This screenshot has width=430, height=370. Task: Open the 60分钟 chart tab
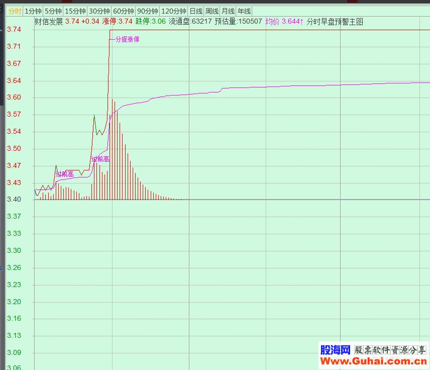tap(123, 11)
